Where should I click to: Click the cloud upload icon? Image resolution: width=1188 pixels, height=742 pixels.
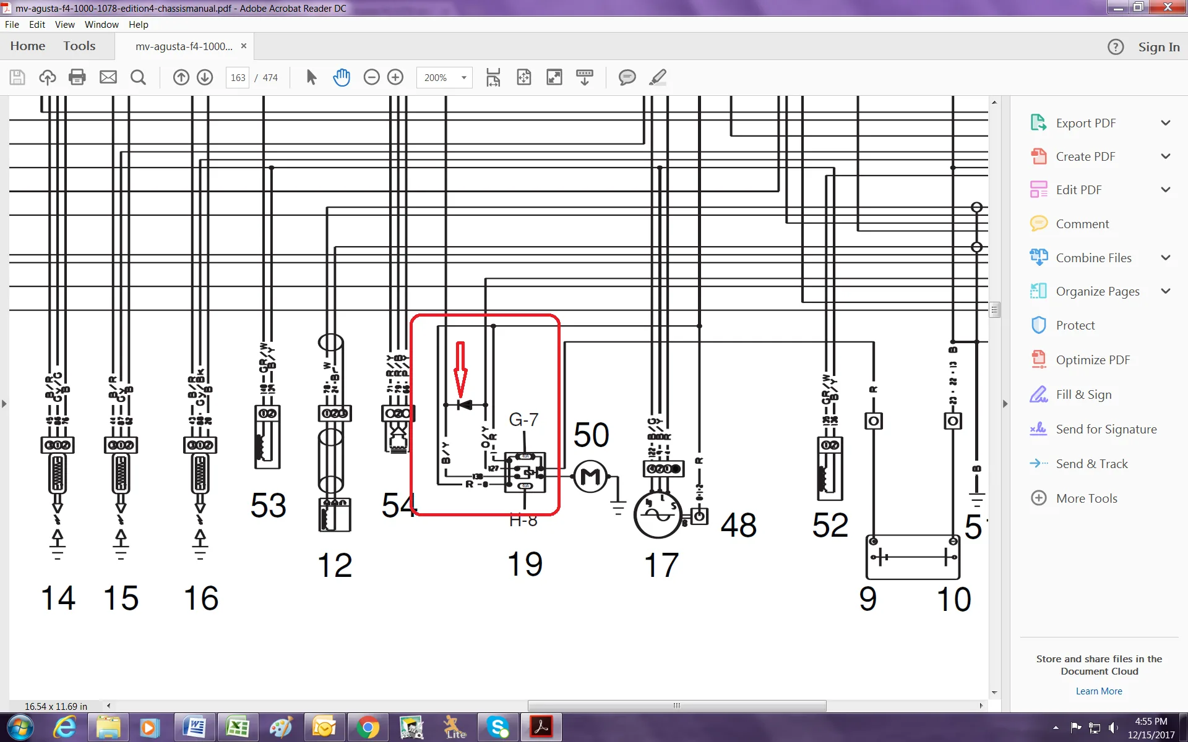point(48,77)
